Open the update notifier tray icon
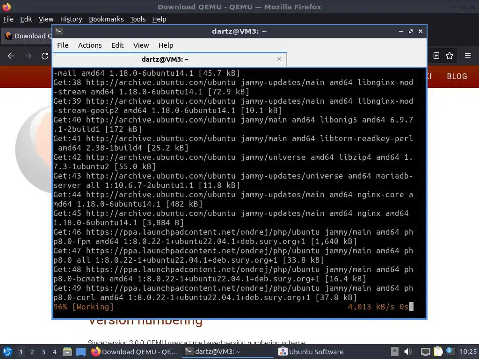The image size is (479, 359). pos(450,352)
